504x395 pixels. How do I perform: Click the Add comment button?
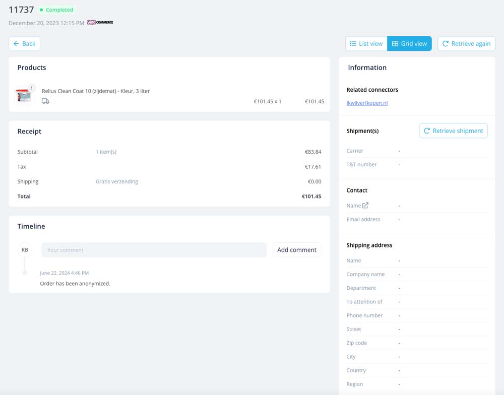click(x=297, y=250)
